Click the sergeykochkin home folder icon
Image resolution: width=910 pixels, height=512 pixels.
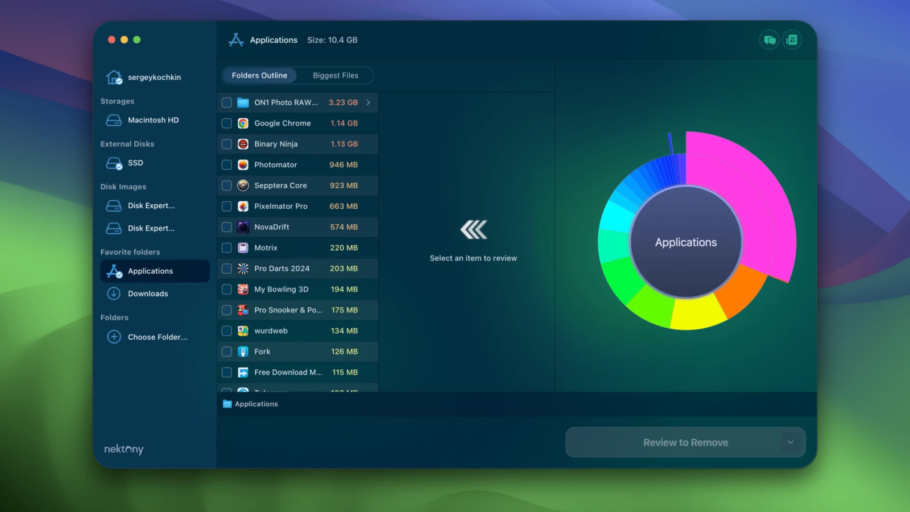(114, 77)
